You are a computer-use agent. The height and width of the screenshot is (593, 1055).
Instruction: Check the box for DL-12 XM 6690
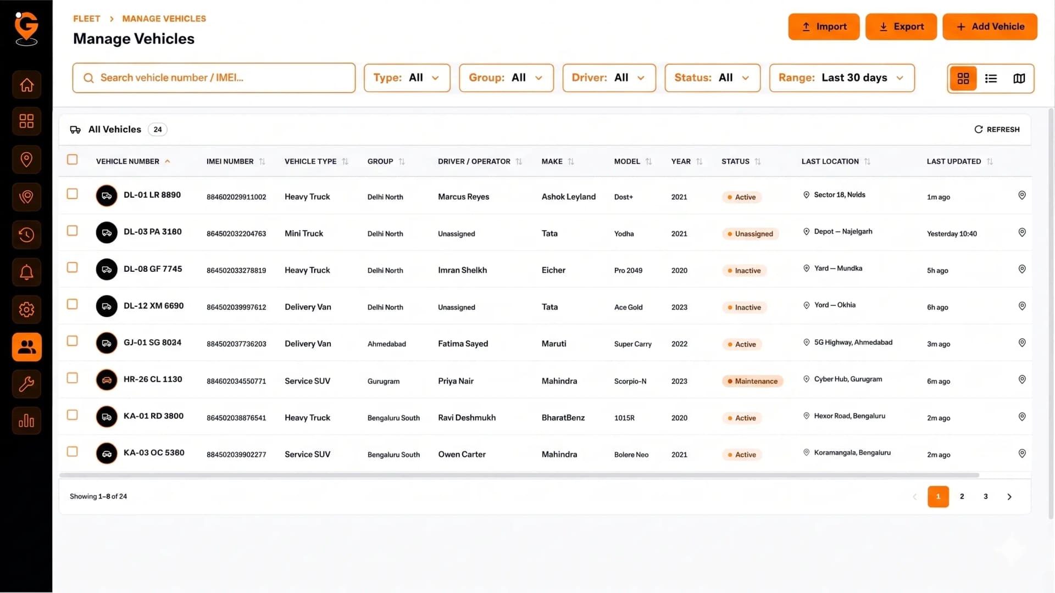72,304
